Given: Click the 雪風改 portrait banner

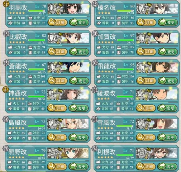Looking at the screenshot, I should click(157, 124).
